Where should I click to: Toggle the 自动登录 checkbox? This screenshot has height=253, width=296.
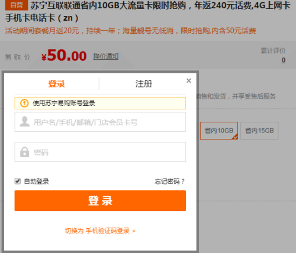(x=18, y=181)
